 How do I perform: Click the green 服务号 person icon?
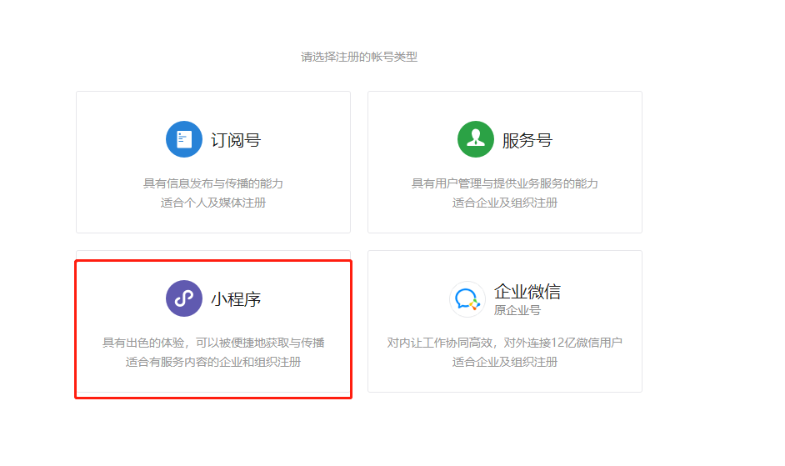pyautogui.click(x=476, y=139)
